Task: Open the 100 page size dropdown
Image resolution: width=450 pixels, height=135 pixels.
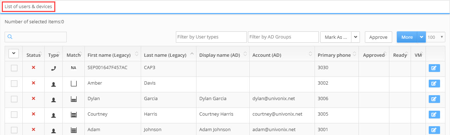Action: point(435,37)
